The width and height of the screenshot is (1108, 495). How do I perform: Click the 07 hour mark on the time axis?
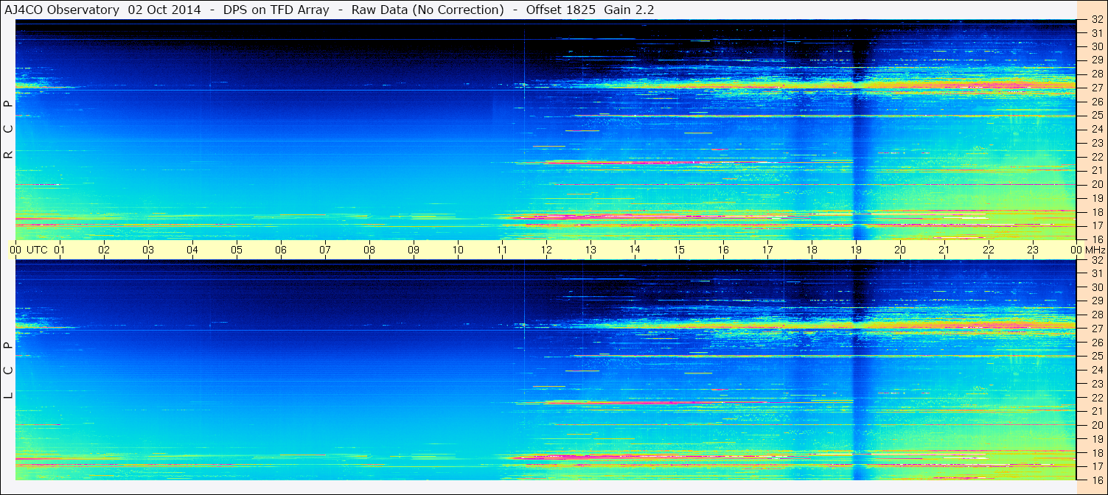pyautogui.click(x=325, y=250)
